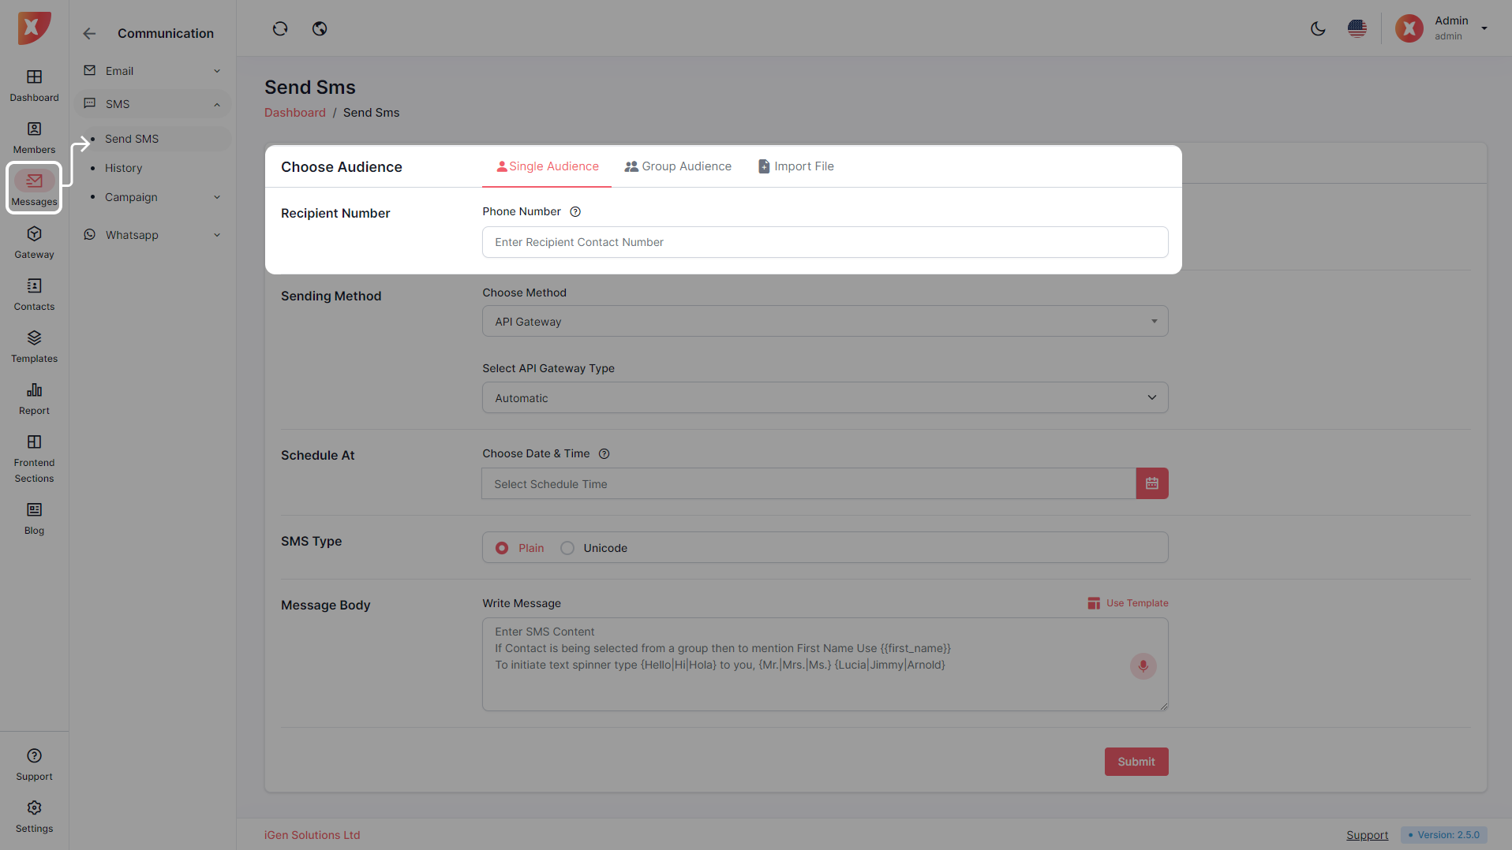This screenshot has height=850, width=1512.
Task: Click the globe icon in top bar
Action: (x=320, y=29)
